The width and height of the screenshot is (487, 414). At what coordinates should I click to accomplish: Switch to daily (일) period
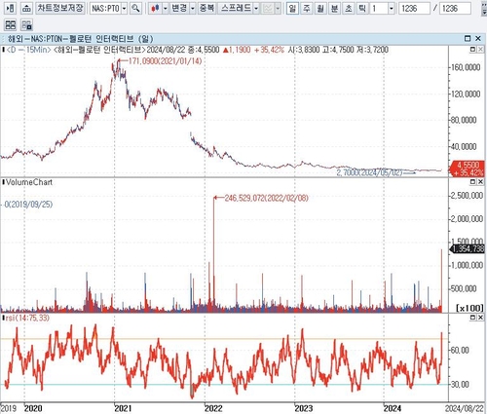(292, 8)
